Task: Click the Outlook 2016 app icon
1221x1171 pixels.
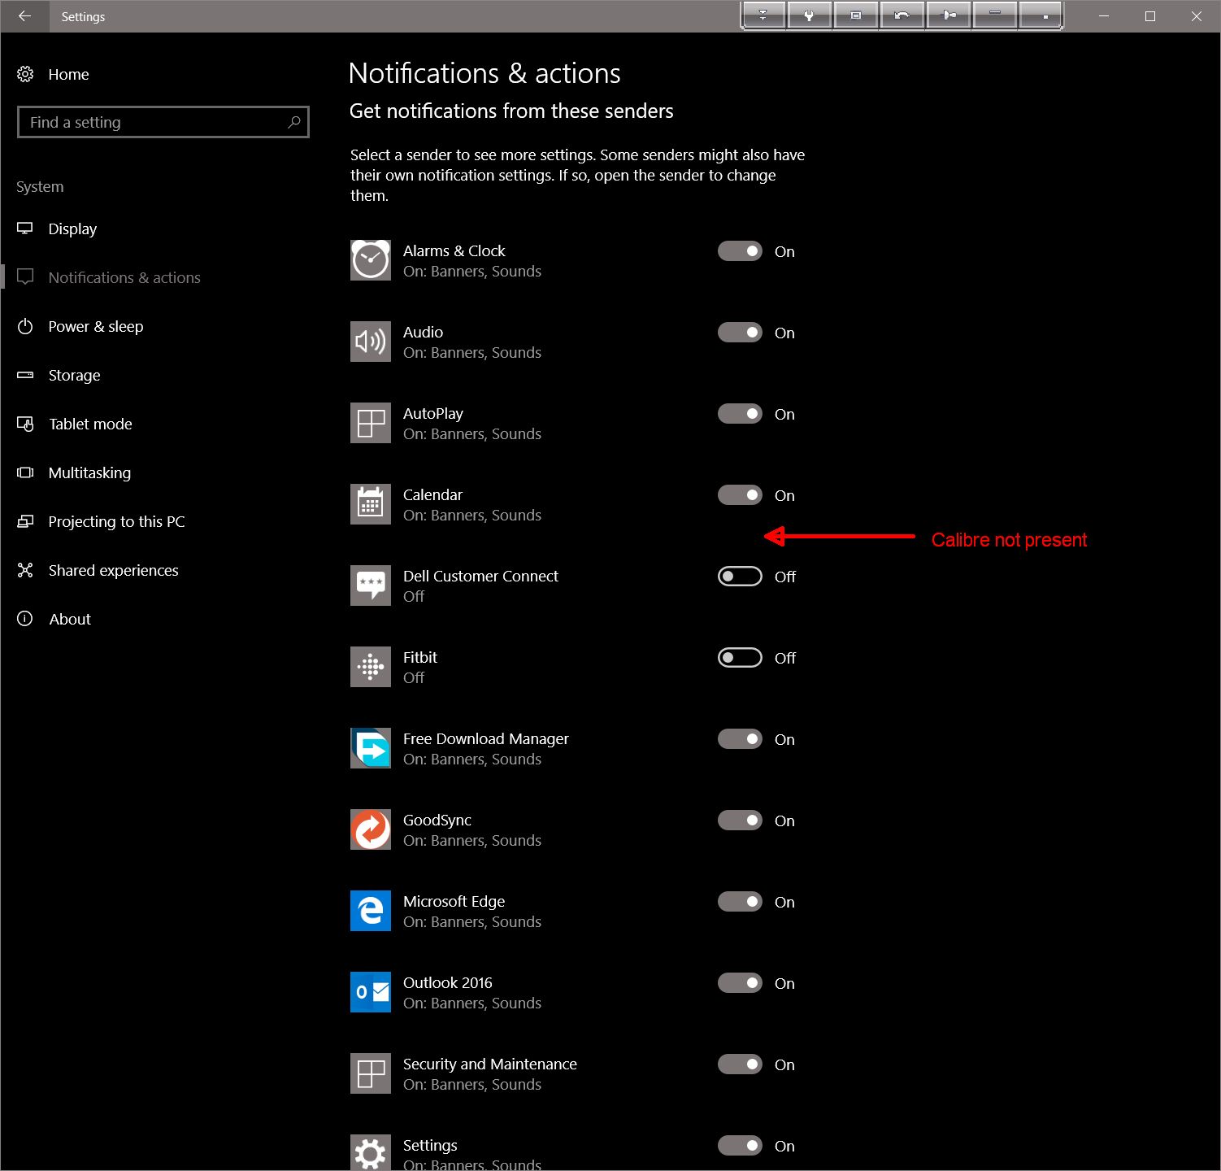Action: [371, 992]
